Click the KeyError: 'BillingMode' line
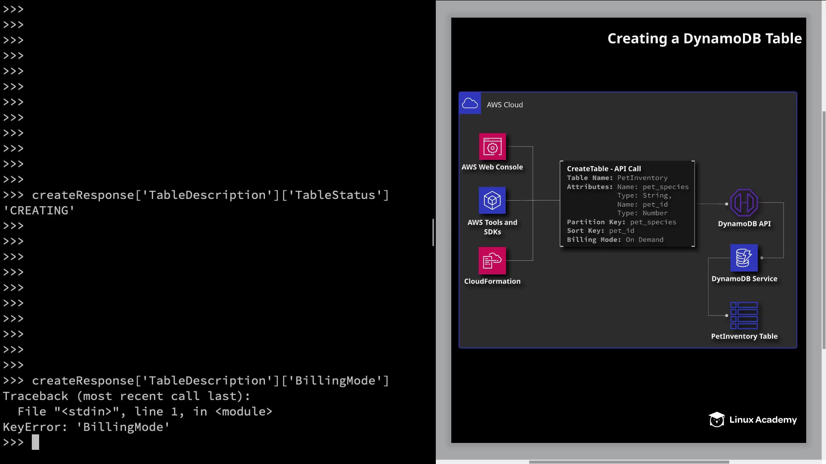The width and height of the screenshot is (826, 464). tap(86, 427)
